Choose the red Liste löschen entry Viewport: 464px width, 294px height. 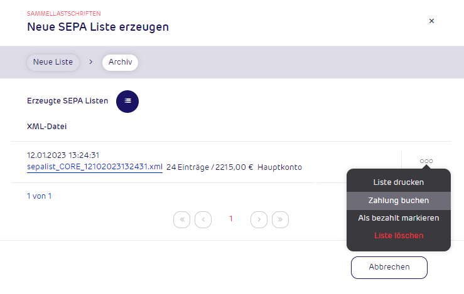click(399, 236)
